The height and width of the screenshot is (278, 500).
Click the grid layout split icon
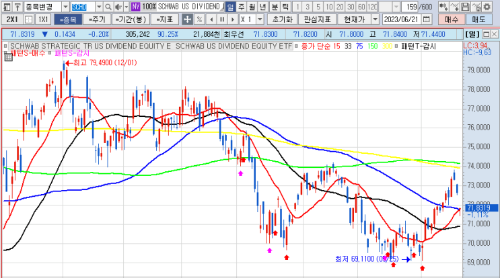29,19
